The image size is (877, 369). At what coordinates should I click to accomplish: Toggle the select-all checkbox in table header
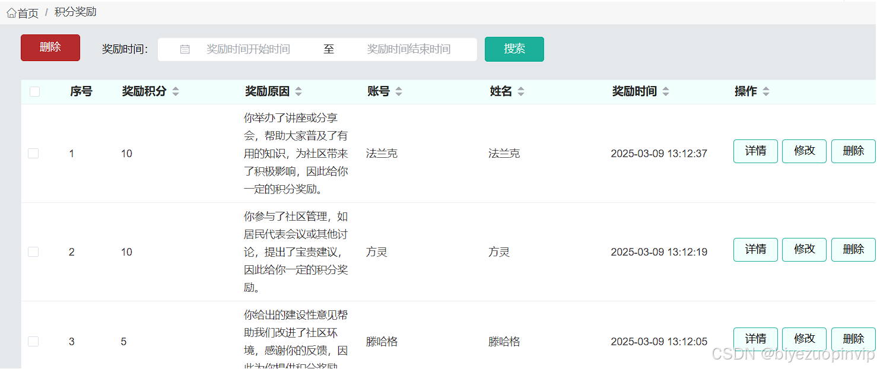34,91
